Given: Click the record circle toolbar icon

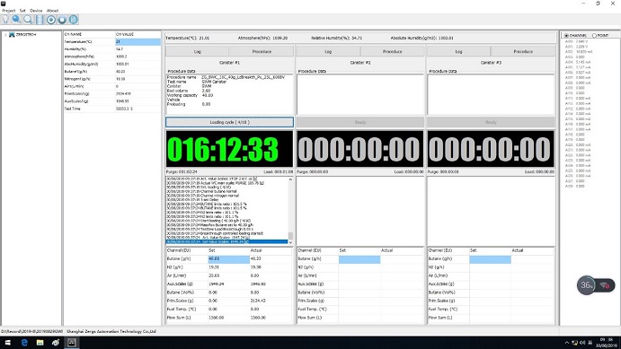Looking at the screenshot, I should tap(51, 20).
